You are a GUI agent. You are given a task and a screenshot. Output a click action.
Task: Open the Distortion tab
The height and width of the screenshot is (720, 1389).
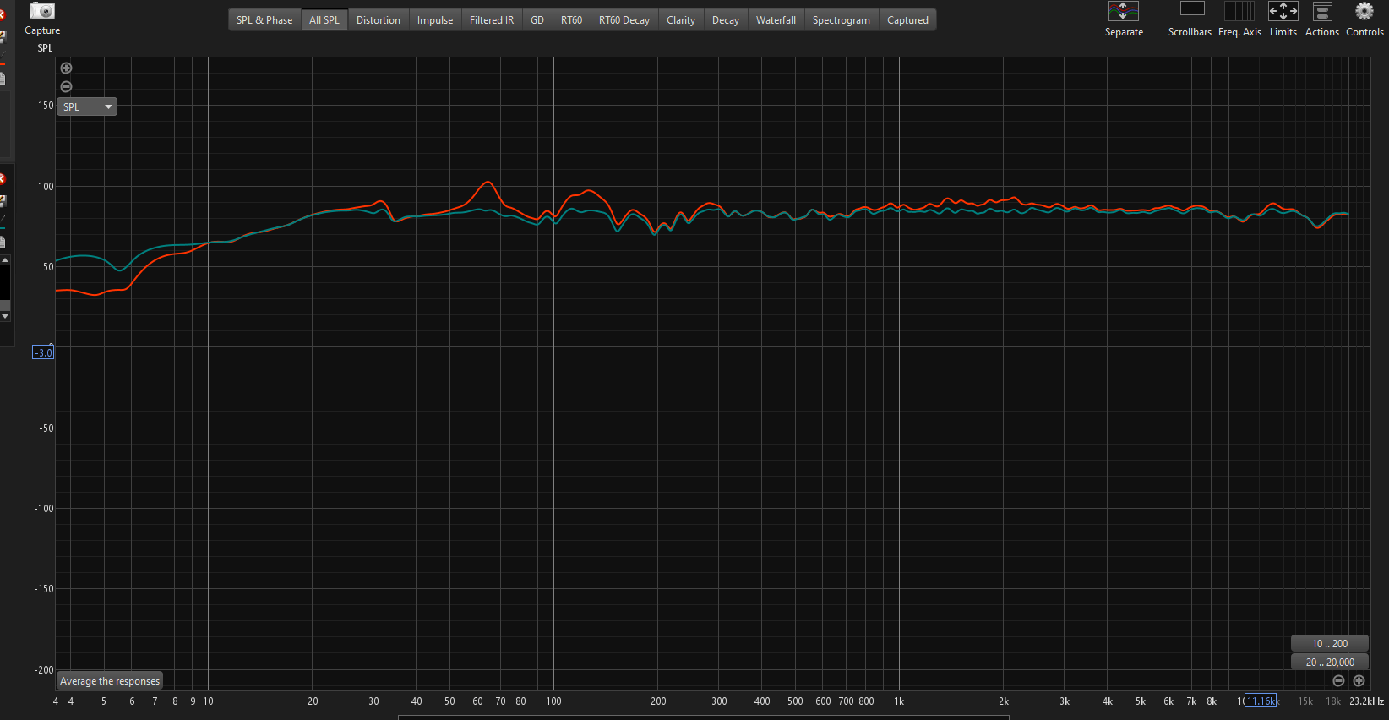click(379, 20)
